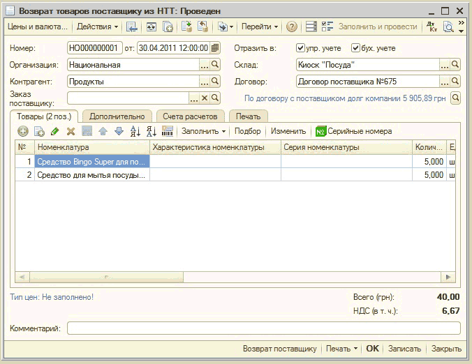This screenshot has height=364, width=472.
Task: Expand the Перейти dropdown menu
Action: pyautogui.click(x=259, y=26)
